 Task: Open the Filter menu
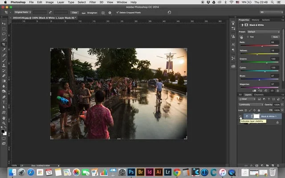[x=93, y=2]
